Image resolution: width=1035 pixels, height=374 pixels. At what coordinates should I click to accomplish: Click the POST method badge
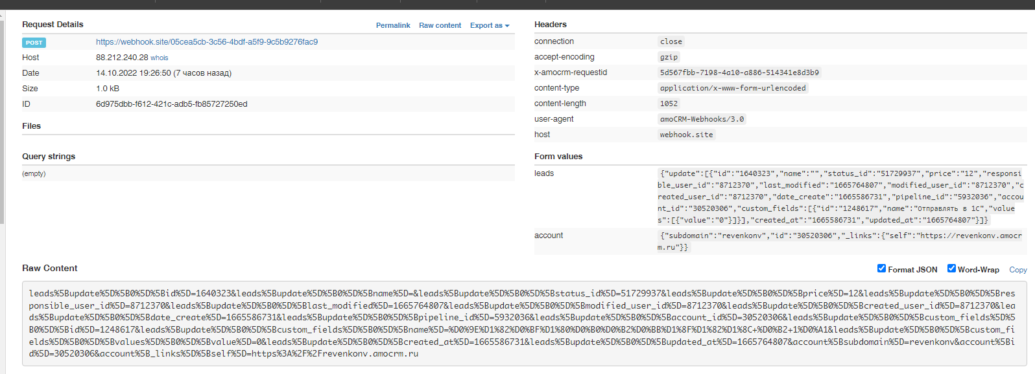tap(34, 43)
